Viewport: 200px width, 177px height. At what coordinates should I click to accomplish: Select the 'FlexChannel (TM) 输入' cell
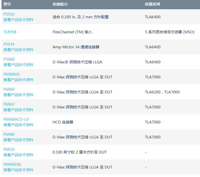tap(72, 32)
